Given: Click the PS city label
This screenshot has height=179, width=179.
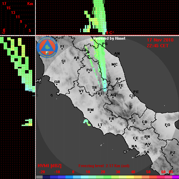Looking at the screenshot, I should point(105,44).
